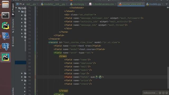Click the </form> closing tag

point(63,32)
